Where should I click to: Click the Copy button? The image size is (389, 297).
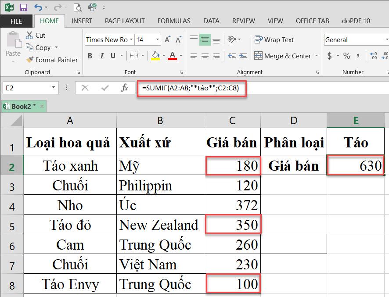(40, 47)
